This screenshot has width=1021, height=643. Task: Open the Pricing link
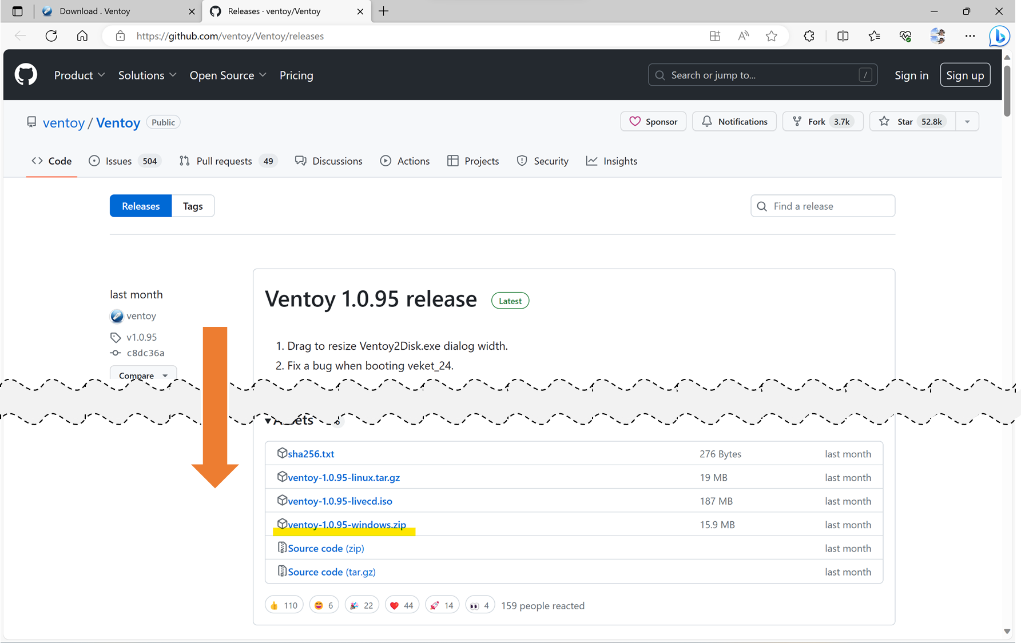click(x=296, y=75)
